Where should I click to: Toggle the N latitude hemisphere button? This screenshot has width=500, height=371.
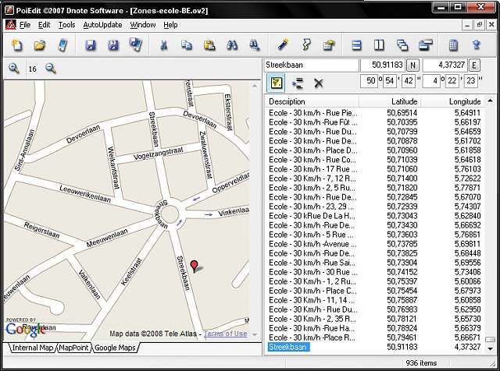(413, 65)
